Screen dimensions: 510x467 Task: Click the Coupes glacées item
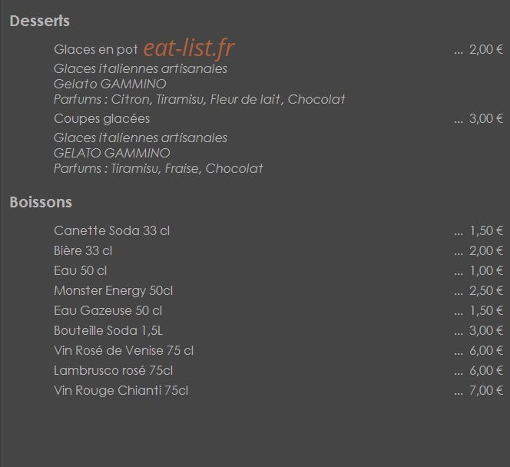[x=102, y=119]
